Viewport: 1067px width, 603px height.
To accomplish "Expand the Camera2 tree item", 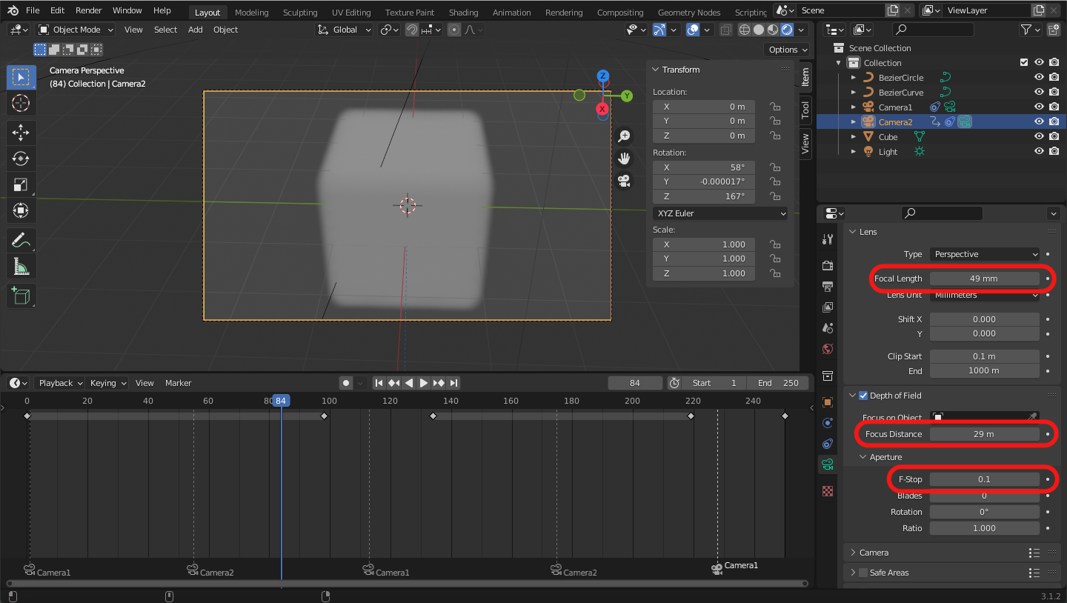I will tap(853, 122).
